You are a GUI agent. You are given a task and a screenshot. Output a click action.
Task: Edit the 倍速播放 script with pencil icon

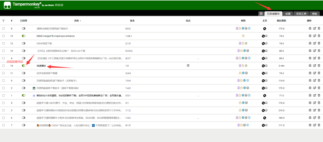coord(314,66)
